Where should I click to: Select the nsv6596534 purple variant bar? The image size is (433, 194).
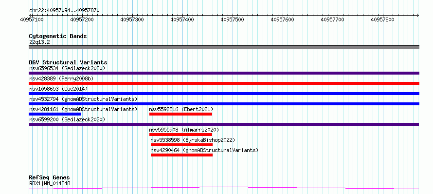pos(224,73)
